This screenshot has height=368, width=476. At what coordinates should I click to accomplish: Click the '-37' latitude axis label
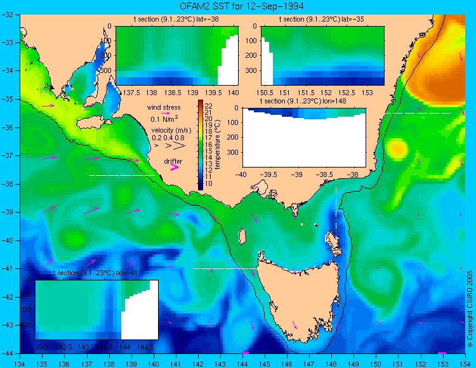7,155
